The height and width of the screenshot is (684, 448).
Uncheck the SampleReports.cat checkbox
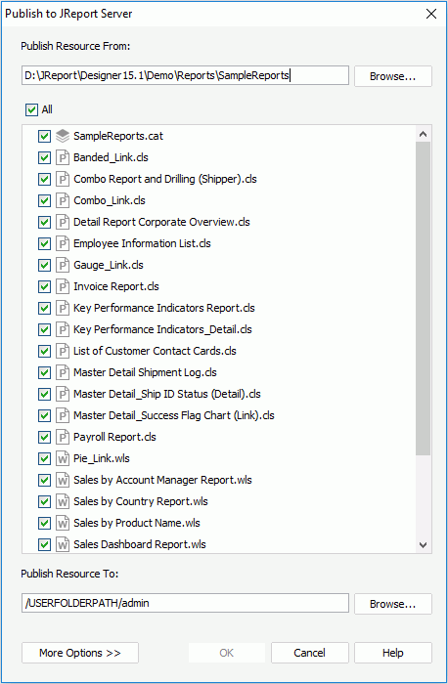point(44,136)
